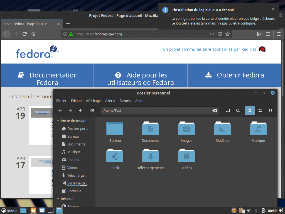This screenshot has width=285, height=214.
Task: Save page to Pocket
Action: tap(220, 34)
